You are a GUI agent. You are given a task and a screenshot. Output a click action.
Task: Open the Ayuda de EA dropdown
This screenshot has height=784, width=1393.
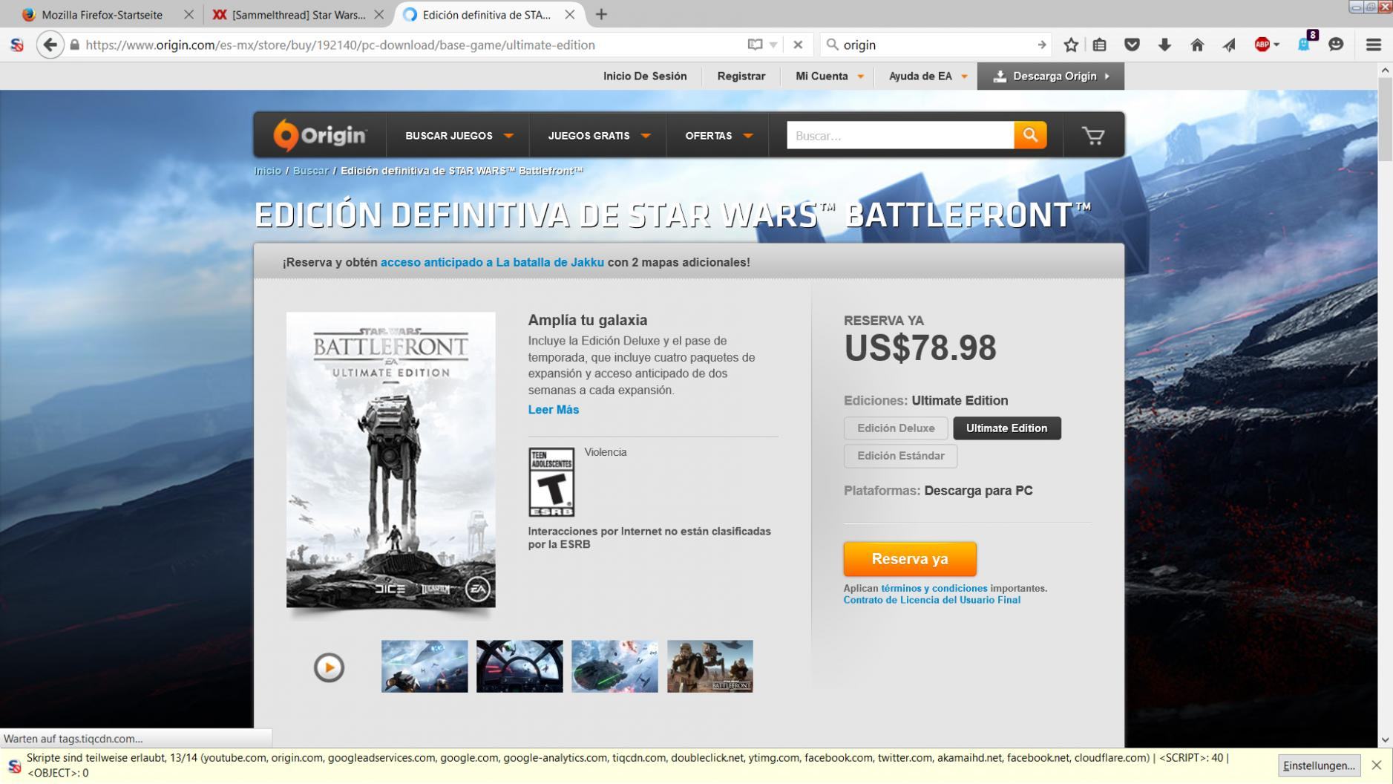coord(928,76)
